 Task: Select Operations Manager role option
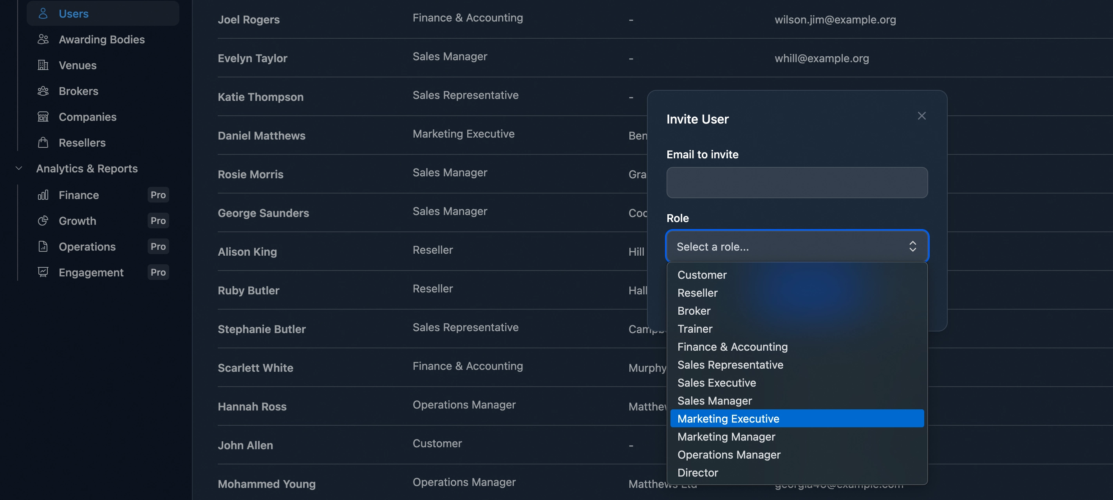point(728,455)
